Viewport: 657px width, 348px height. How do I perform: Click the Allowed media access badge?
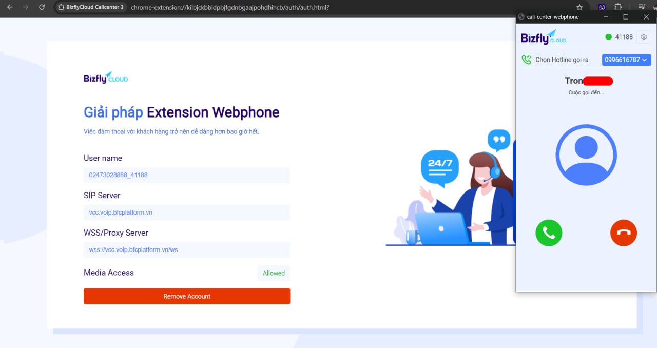point(274,273)
